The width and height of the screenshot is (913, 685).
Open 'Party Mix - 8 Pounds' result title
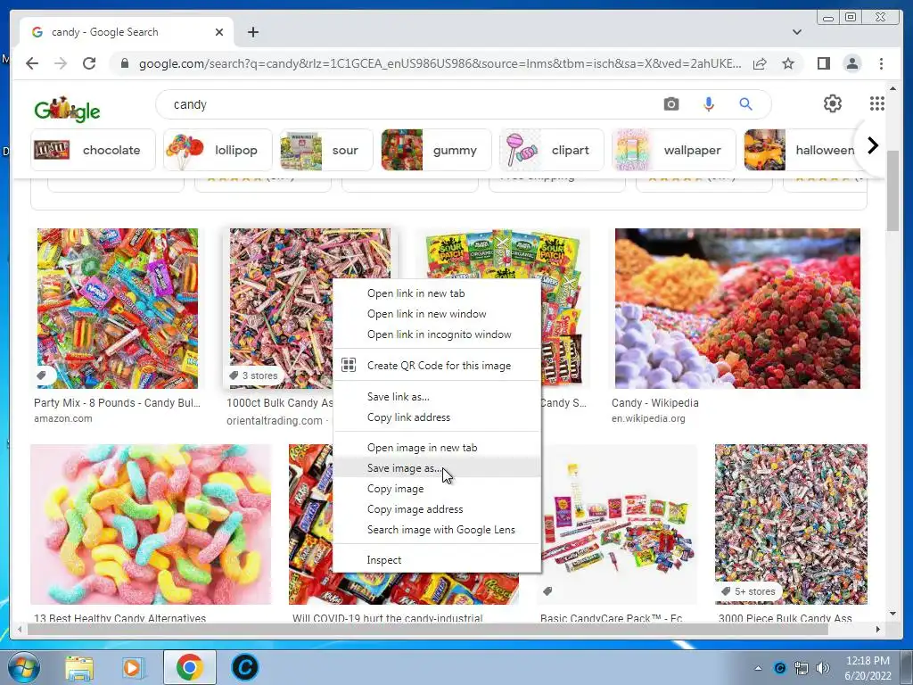(117, 403)
